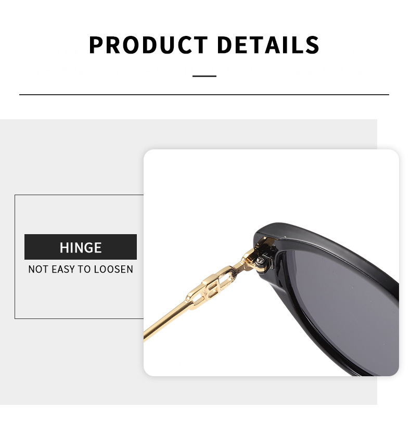Click the long horizontal divider line

[x=204, y=95]
